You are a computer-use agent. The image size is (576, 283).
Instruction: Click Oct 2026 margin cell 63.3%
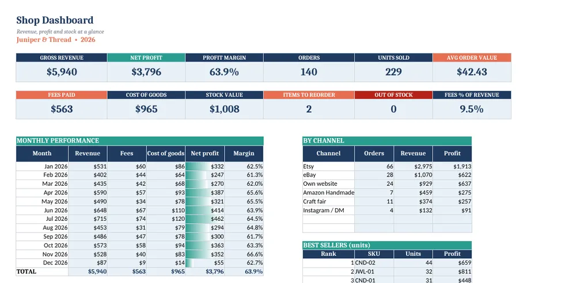[x=244, y=246]
